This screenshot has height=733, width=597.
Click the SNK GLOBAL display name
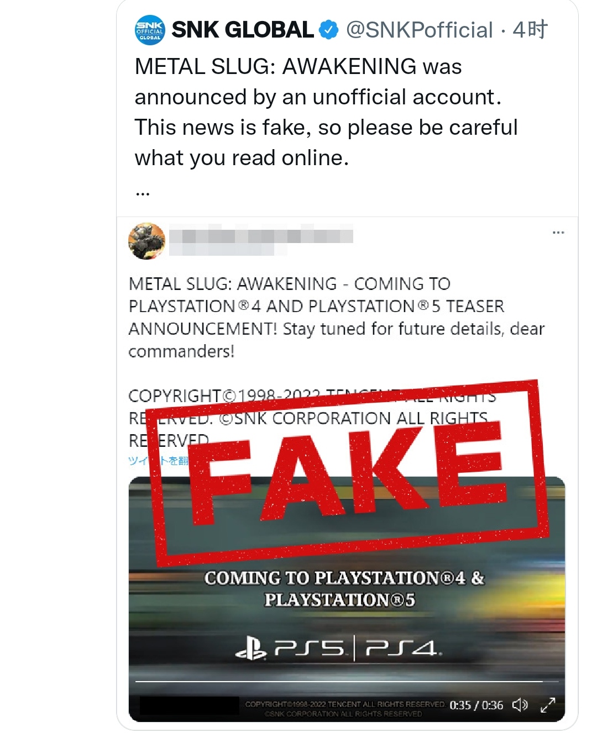pos(243,30)
